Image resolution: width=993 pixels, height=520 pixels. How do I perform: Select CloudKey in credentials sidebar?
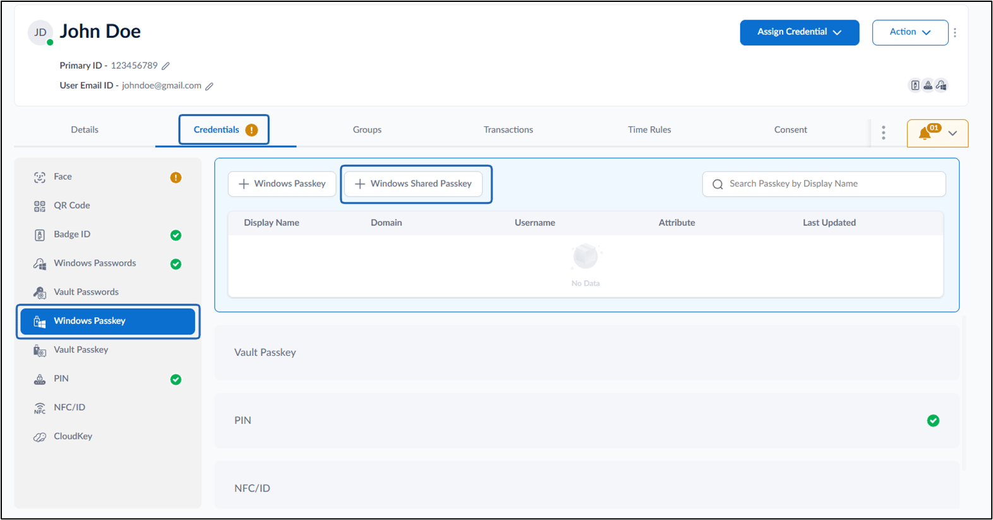pyautogui.click(x=107, y=437)
